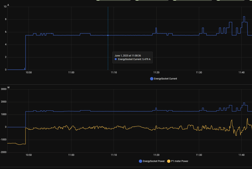Click the yellow P1 meter Power legend dot

[x=169, y=161]
